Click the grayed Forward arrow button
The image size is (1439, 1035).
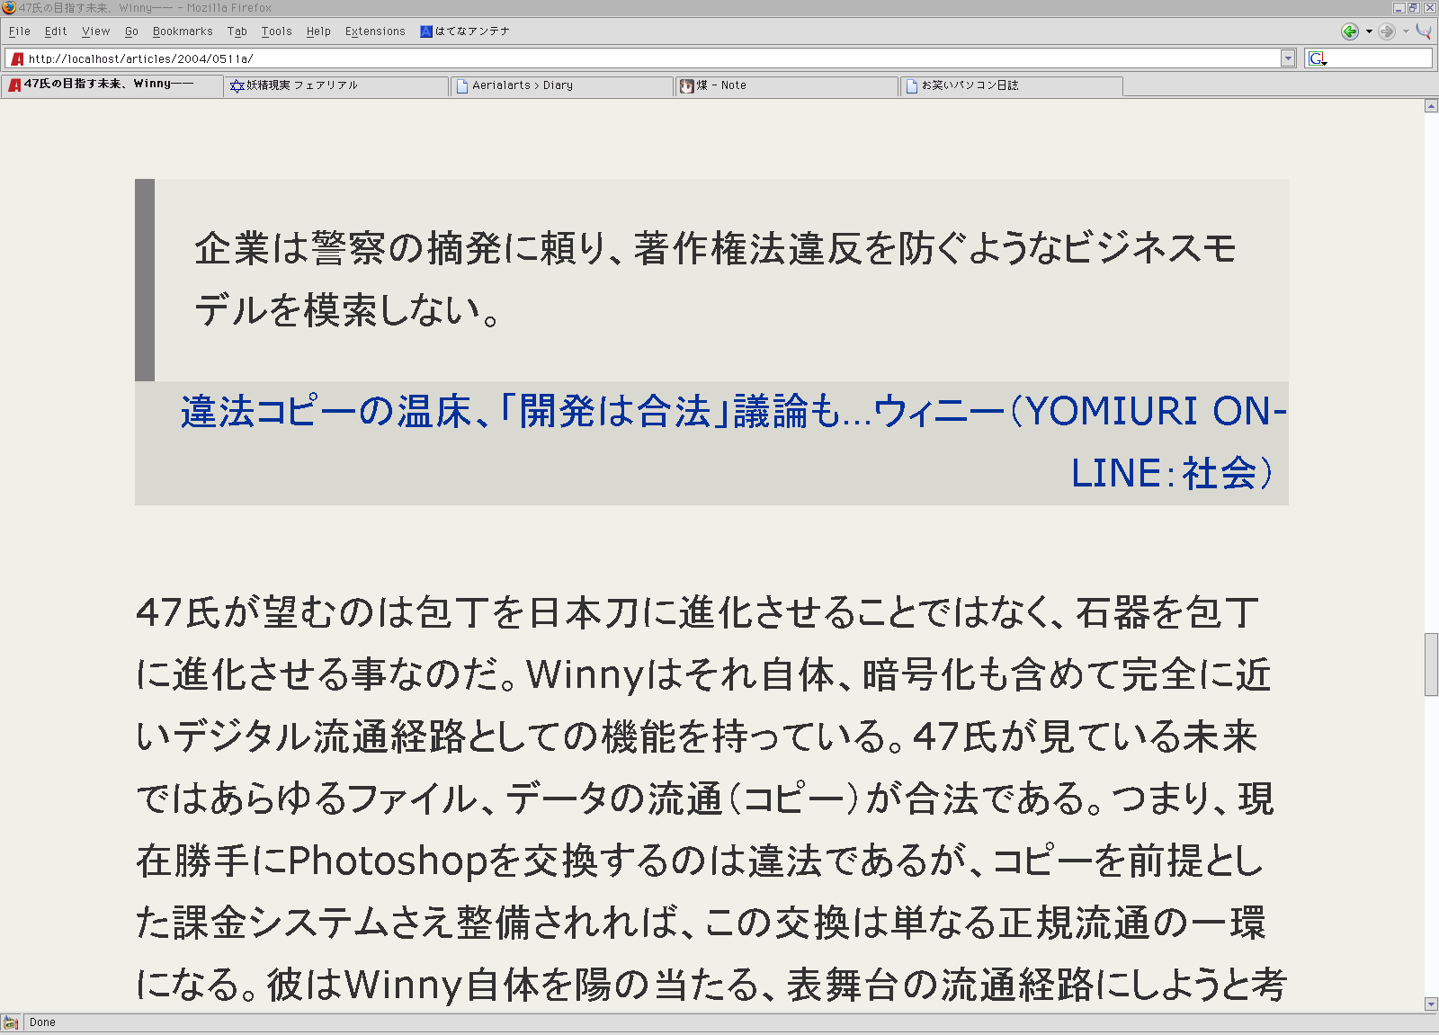tap(1387, 31)
